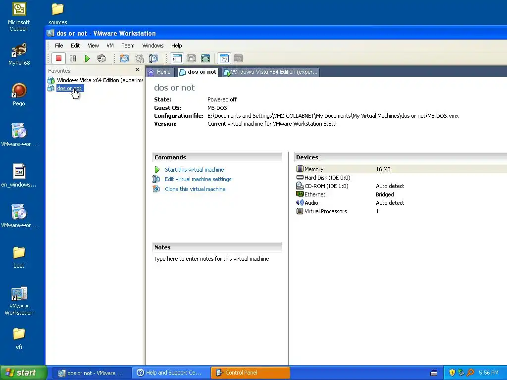Screen dimensions: 507x380
Task: Select the Ethernet device row
Action: point(401,194)
